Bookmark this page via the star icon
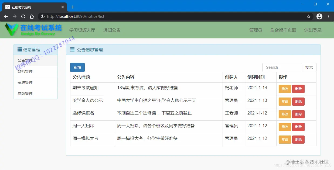 point(309,16)
